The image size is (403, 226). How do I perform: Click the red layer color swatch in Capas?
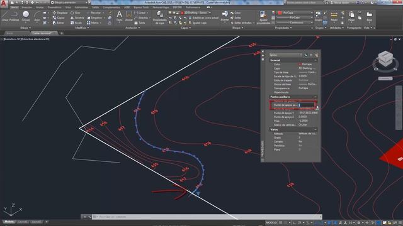(x=182, y=13)
